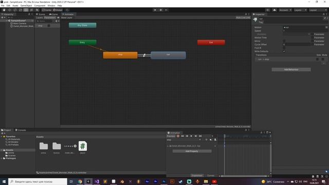The width and height of the screenshot is (329, 185).
Task: Click the Speed input field
Action: coord(305,31)
